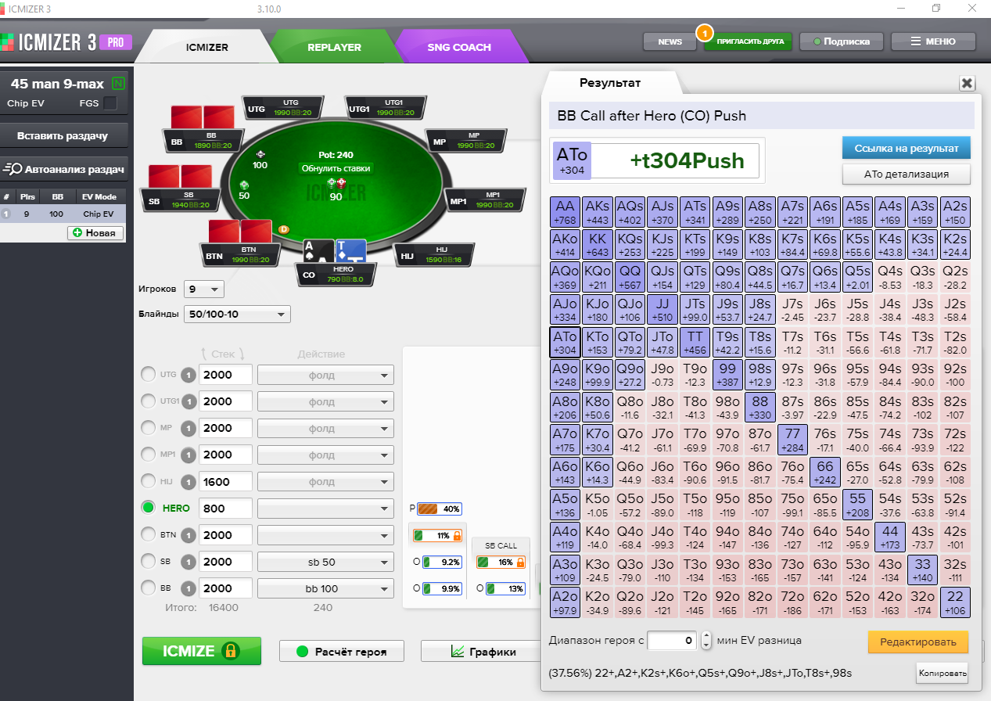Toggle the FGS checkbox
The height and width of the screenshot is (701, 991).
pos(110,103)
